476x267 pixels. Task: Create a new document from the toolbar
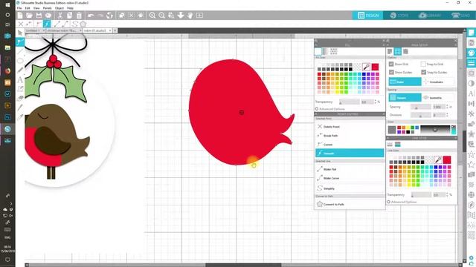click(x=20, y=15)
